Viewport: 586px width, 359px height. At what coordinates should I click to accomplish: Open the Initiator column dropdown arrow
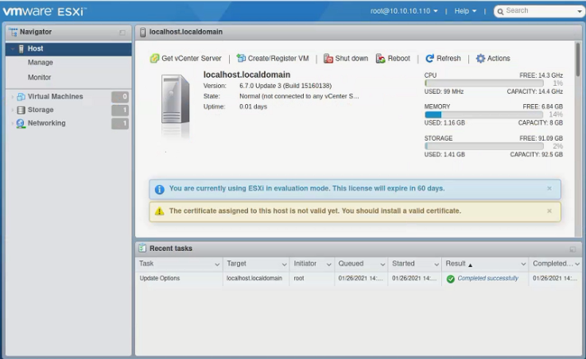(329, 264)
